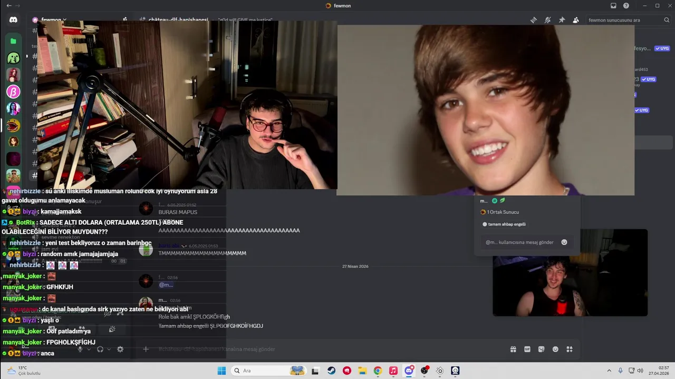Open Discord direct messages home icon

click(x=13, y=20)
